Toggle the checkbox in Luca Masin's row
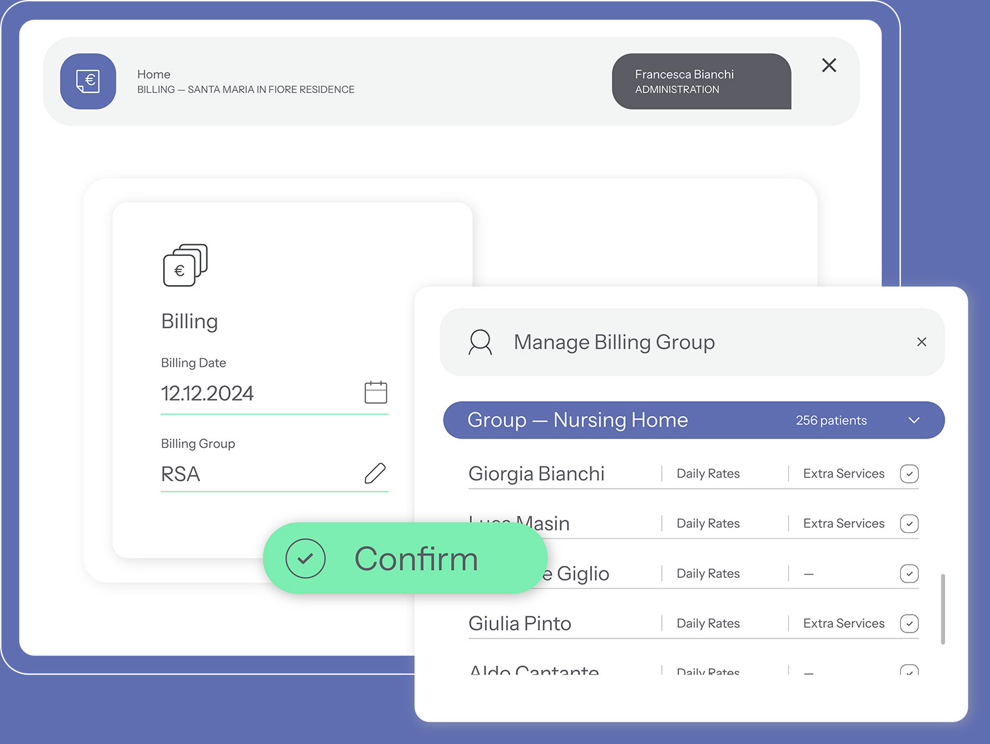Screen dimensions: 990x744 point(909,524)
